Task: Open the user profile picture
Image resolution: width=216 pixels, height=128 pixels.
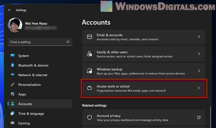Action: click(15, 25)
